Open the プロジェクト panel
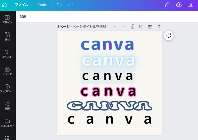Screen dimensions: 198x140 [7, 123]
